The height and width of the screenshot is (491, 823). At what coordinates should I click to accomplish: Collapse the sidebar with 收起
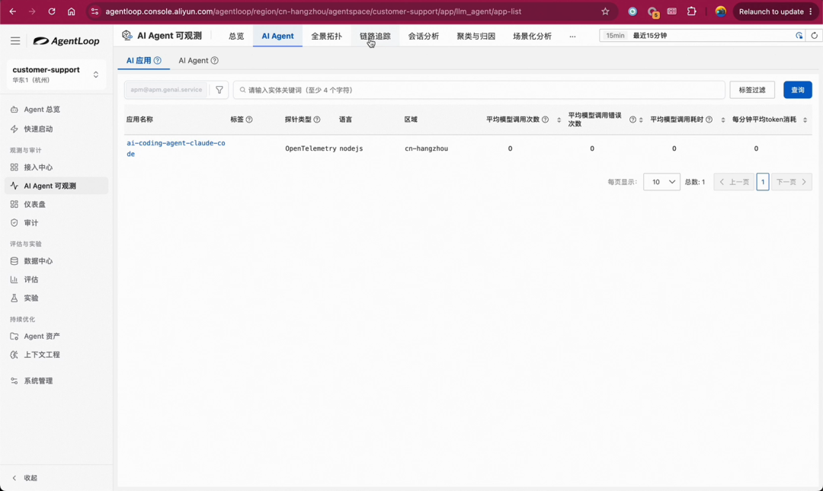(24, 478)
